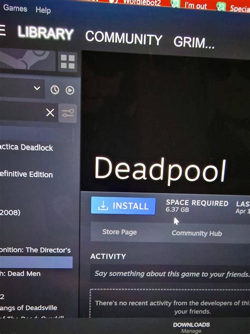The image size is (250, 334).
Task: Select the 'efinitive Edition' game entry
Action: click(26, 174)
